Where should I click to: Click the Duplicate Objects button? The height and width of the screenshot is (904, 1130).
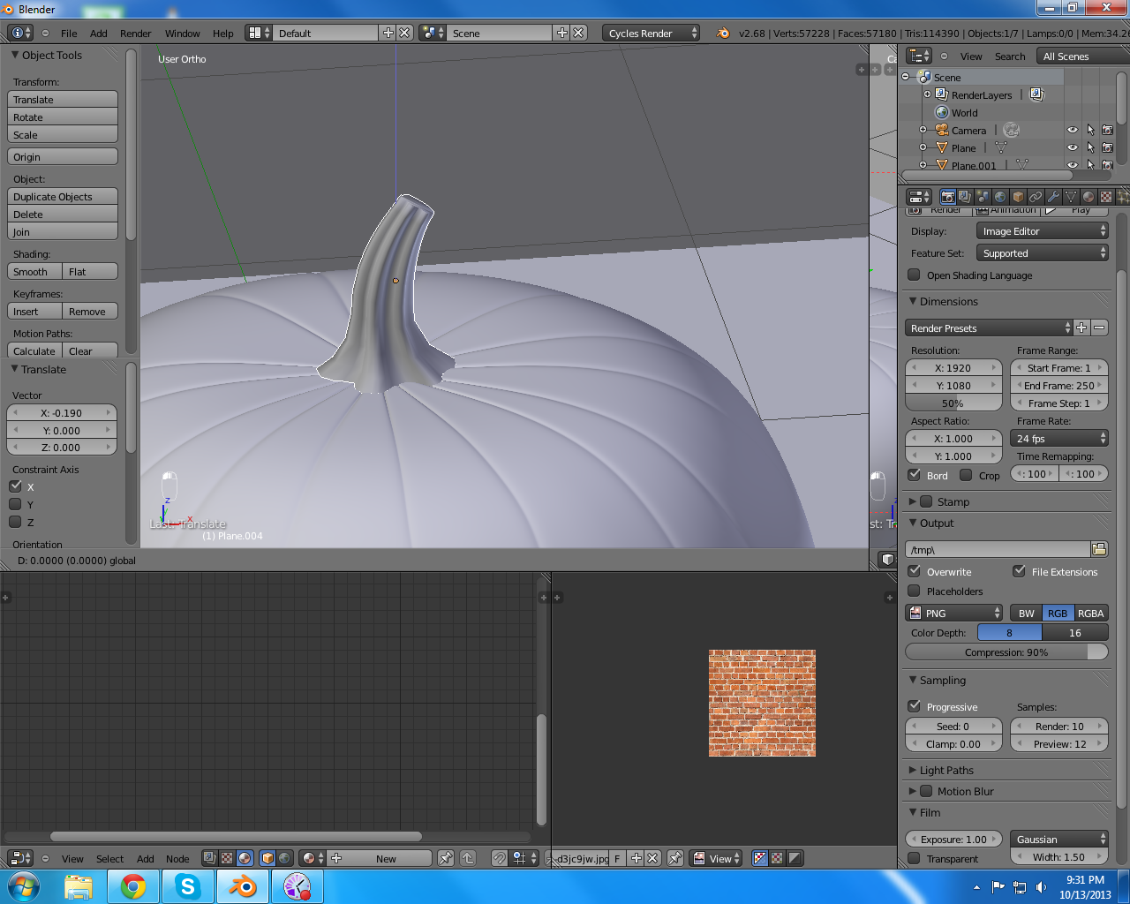coord(62,196)
